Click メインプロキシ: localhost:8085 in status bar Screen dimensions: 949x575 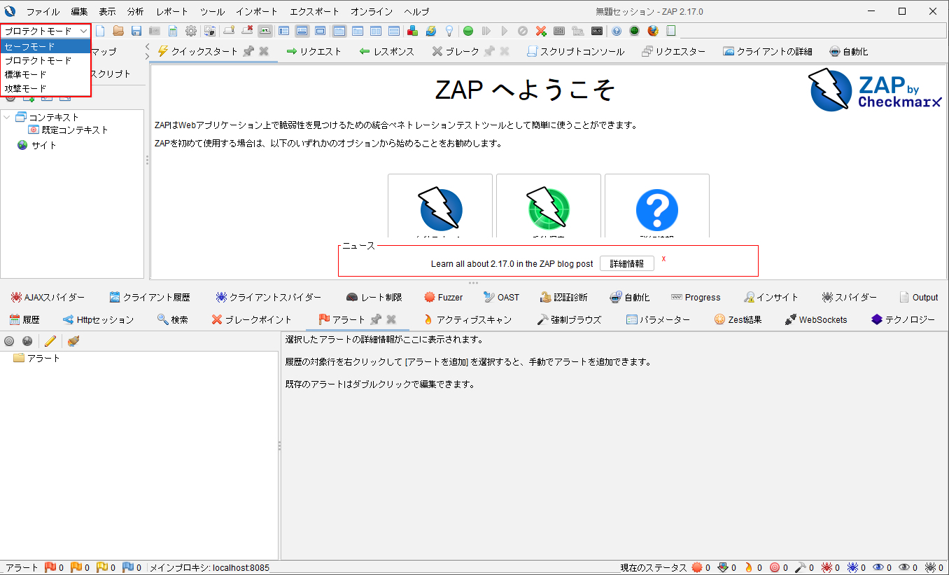pos(209,568)
